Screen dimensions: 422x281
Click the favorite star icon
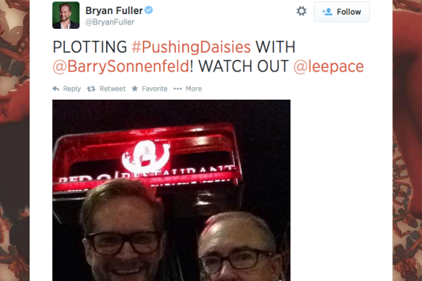(x=135, y=89)
